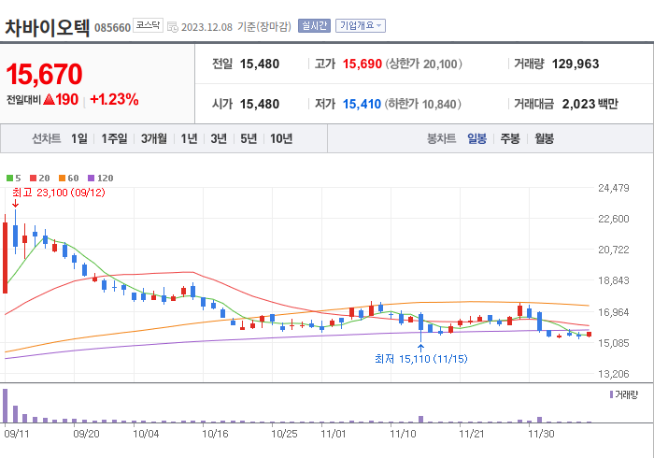Select the 1주일 line chart tab
Viewport: 654px width, 458px height.
114,138
